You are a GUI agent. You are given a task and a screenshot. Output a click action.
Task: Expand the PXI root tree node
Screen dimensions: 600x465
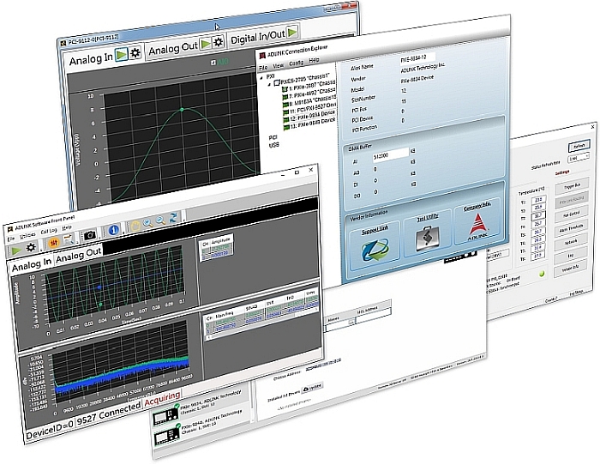(x=261, y=77)
